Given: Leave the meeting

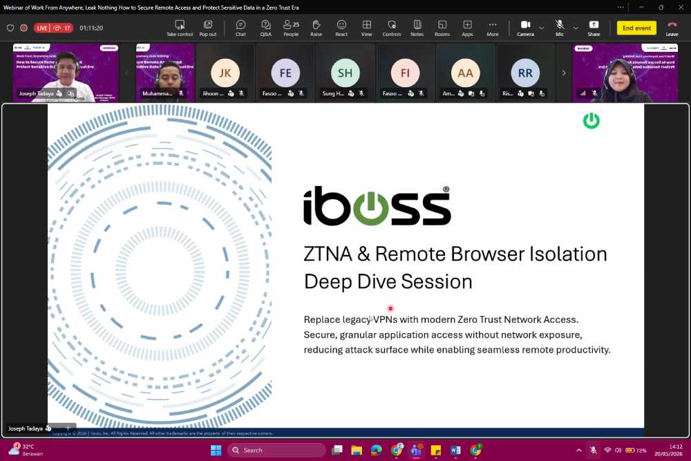Looking at the screenshot, I should coord(672,28).
